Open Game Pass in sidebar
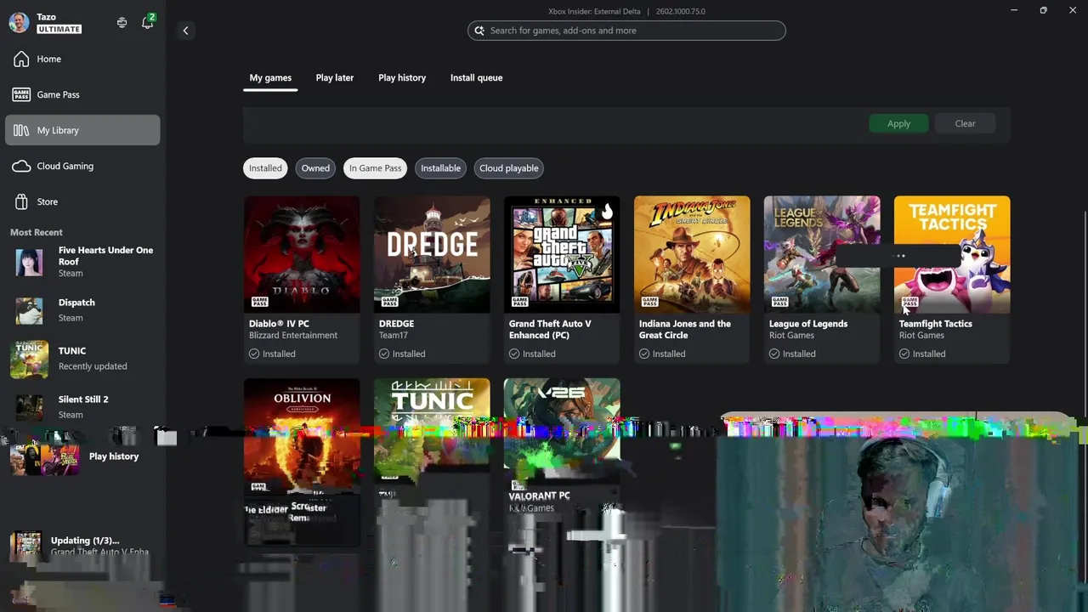Viewport: 1088px width, 612px height. tap(82, 94)
